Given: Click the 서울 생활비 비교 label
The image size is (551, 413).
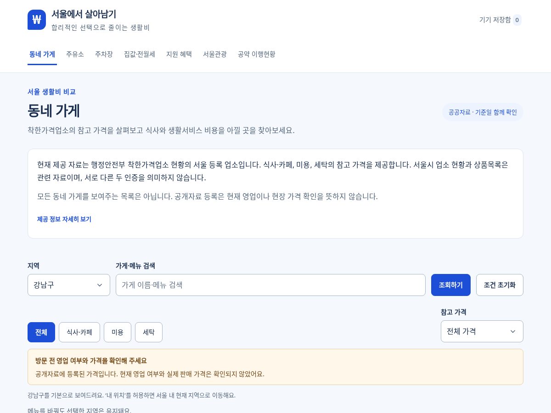Looking at the screenshot, I should (x=51, y=92).
